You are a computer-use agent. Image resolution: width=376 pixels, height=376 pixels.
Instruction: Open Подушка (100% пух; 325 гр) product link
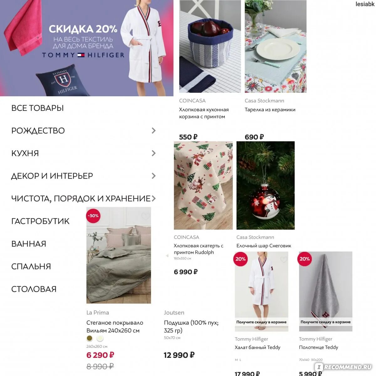click(x=191, y=326)
